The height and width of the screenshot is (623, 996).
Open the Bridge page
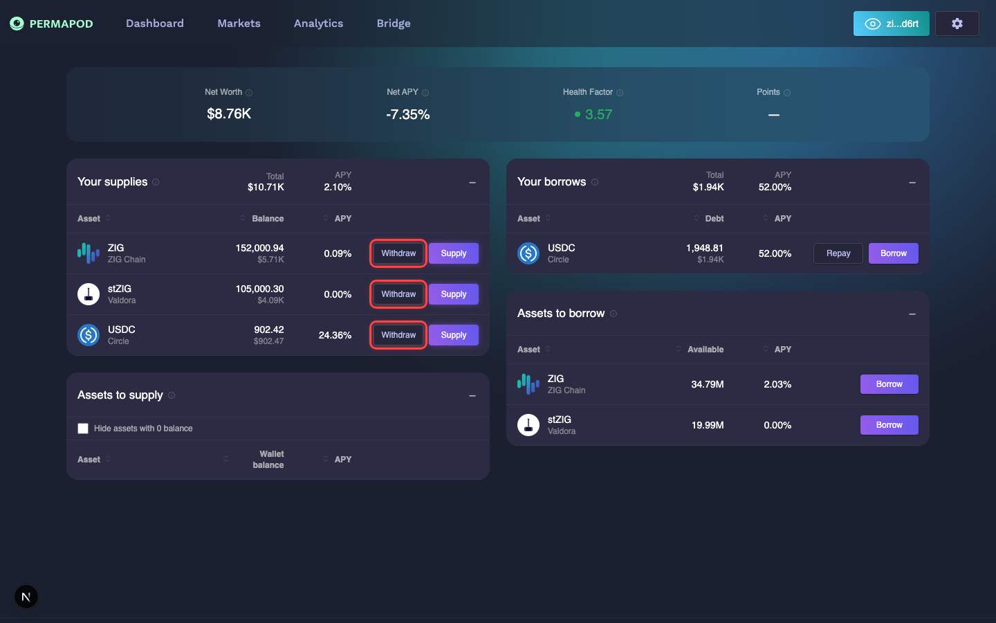(x=394, y=24)
